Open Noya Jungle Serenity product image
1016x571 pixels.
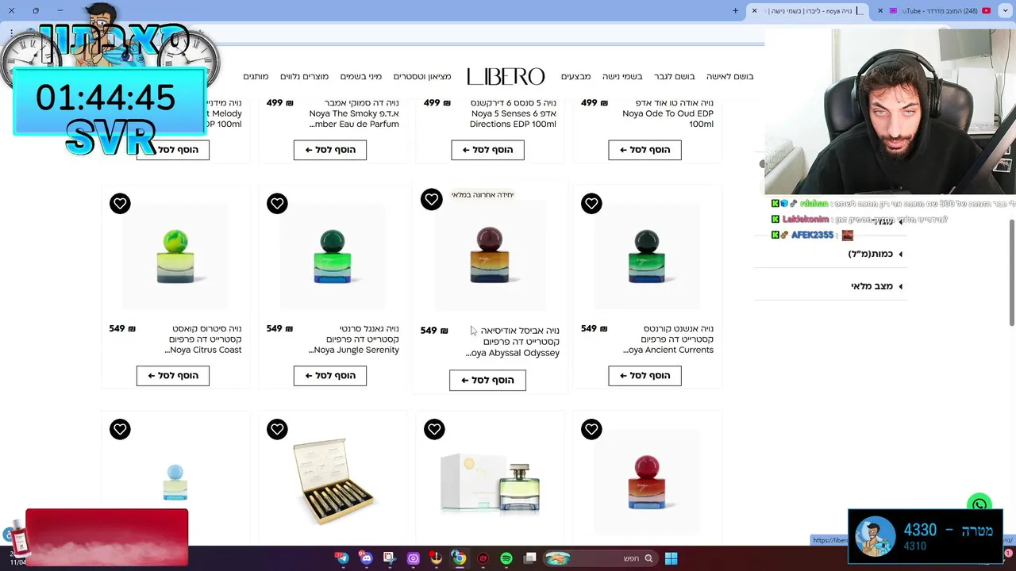click(332, 256)
